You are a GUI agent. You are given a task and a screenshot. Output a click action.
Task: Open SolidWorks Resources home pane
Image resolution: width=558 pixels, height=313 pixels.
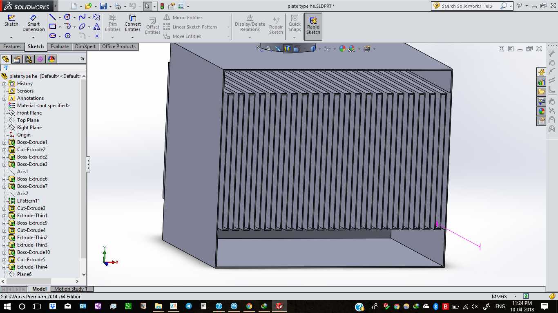[x=541, y=73]
